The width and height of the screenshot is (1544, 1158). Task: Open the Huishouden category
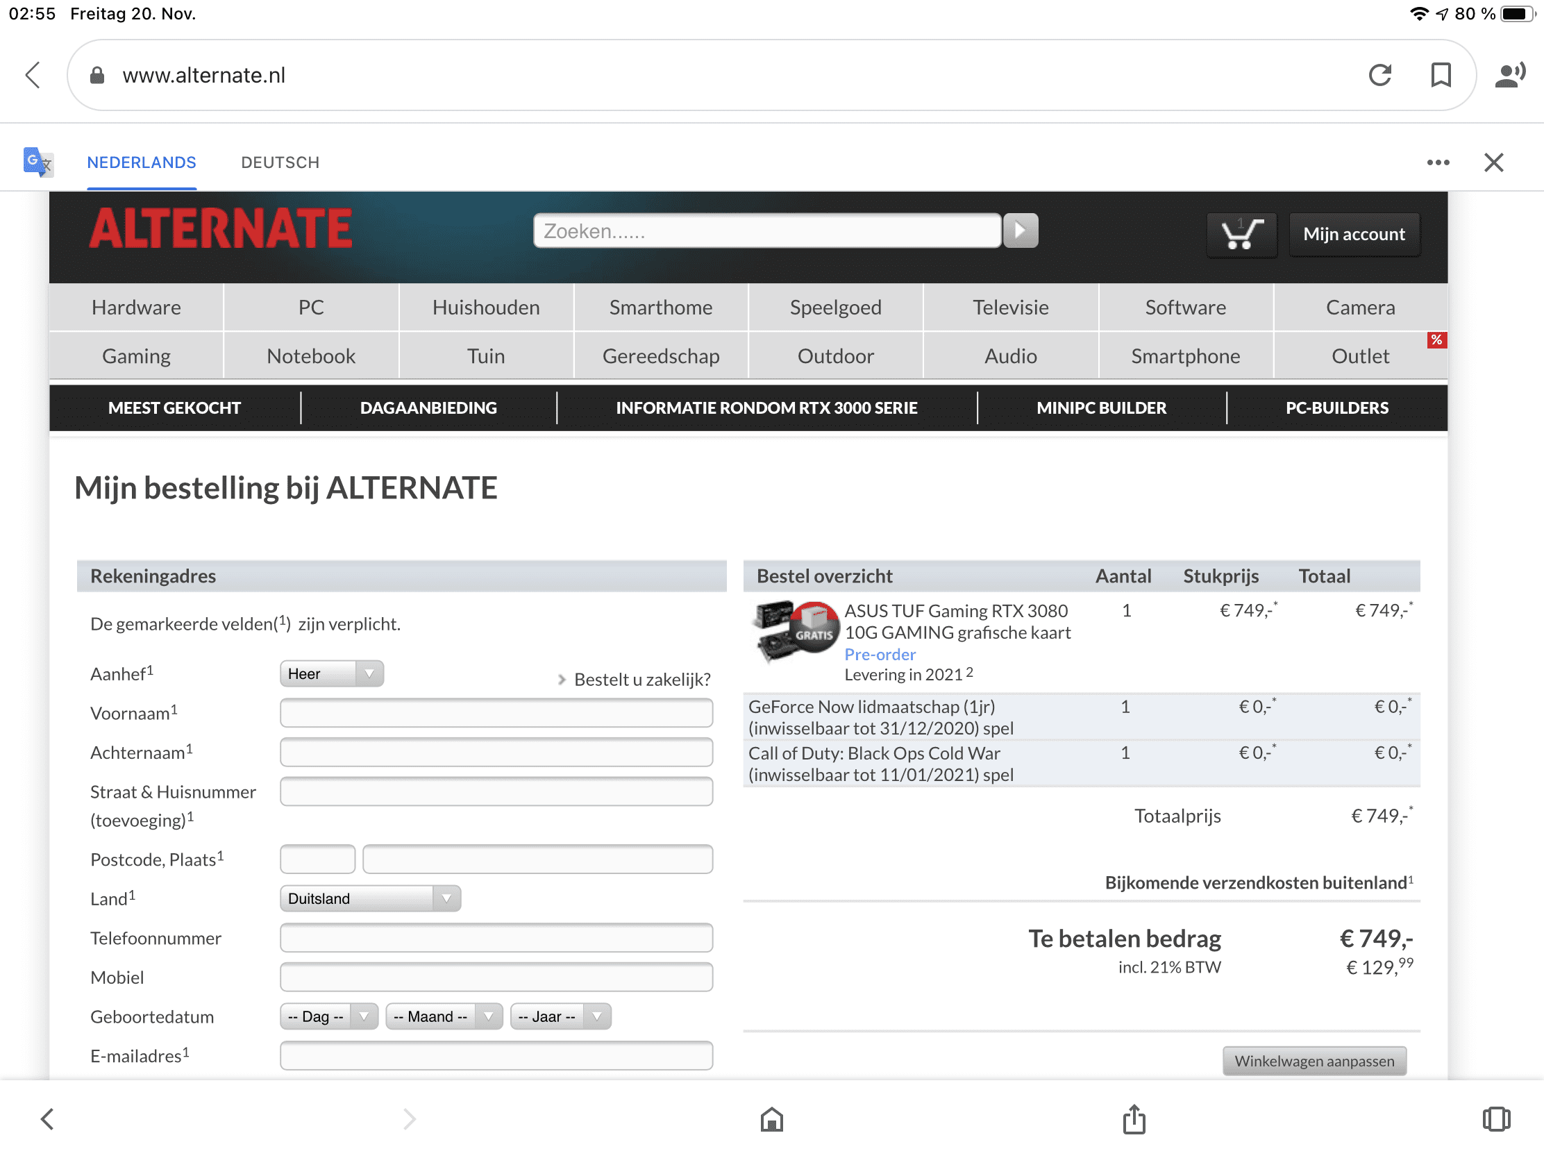(x=486, y=307)
